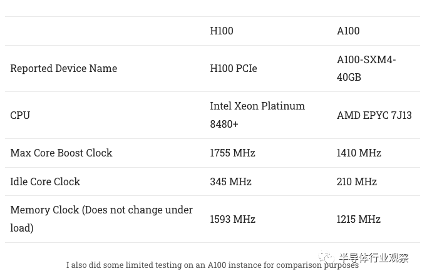
Task: Click the 1593 MHz value
Action: (x=232, y=219)
